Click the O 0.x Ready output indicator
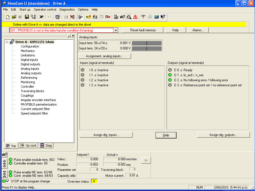 [170, 70]
